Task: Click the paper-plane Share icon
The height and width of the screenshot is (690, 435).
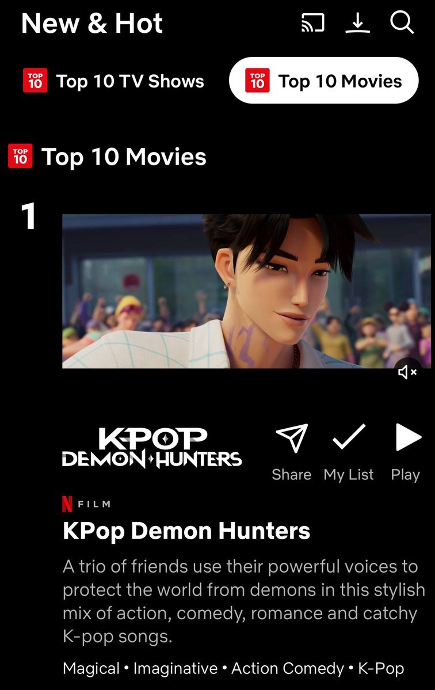Action: 292,438
